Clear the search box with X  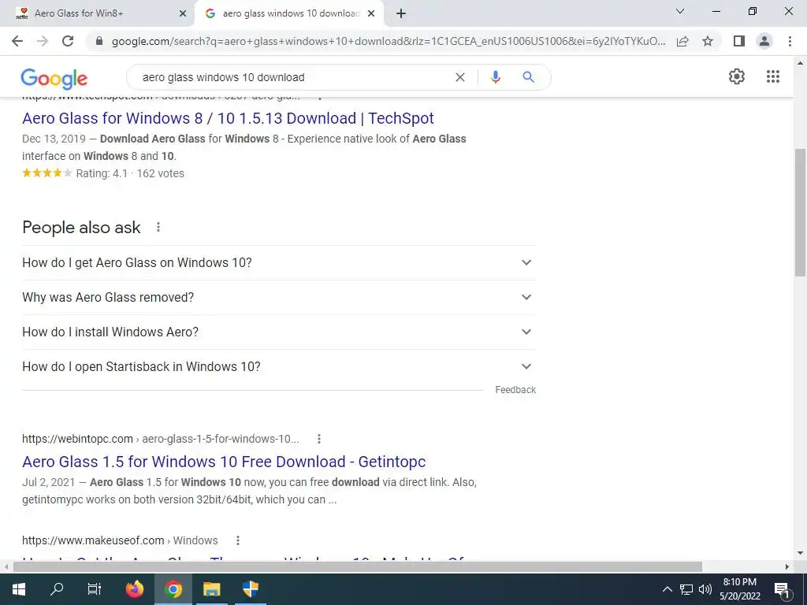point(460,77)
